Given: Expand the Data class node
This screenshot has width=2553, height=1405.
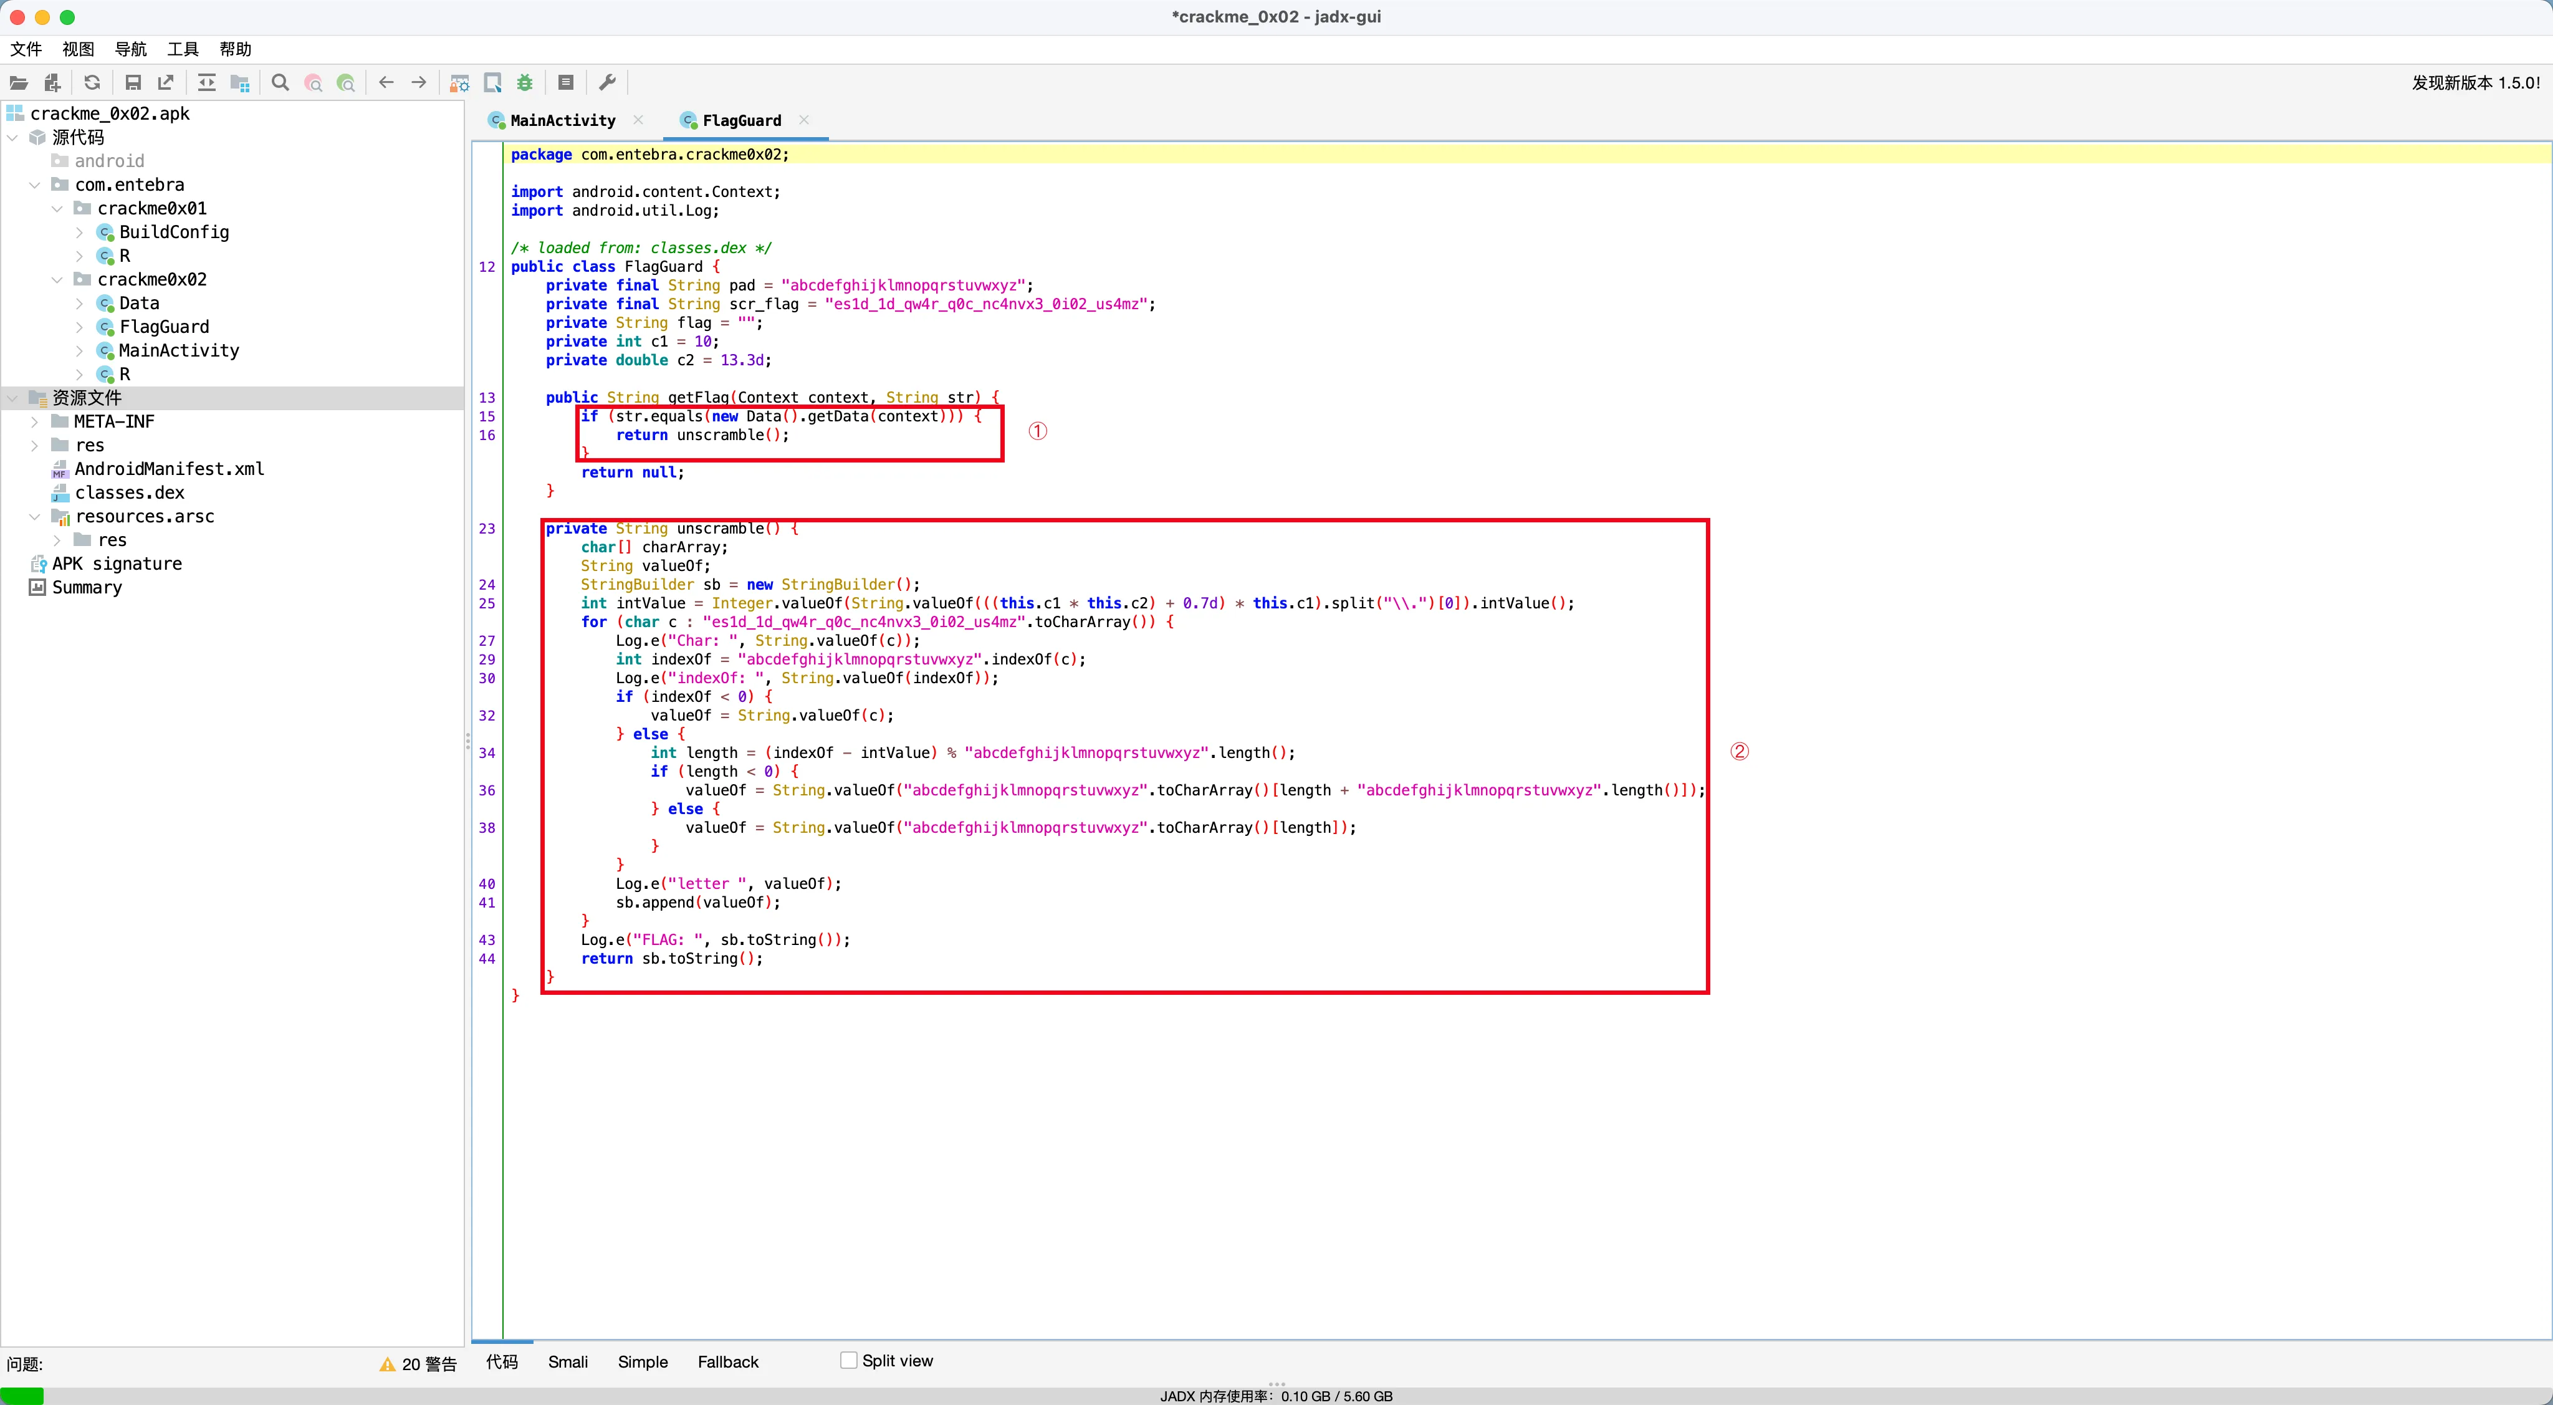Looking at the screenshot, I should (x=79, y=303).
